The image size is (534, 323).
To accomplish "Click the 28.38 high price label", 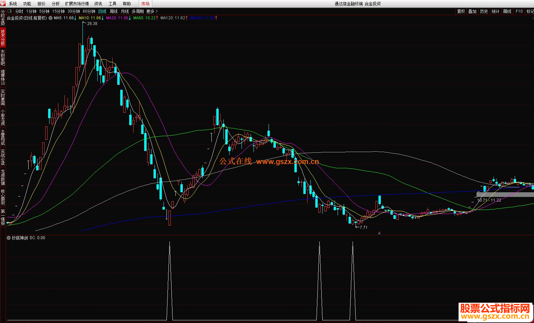I will tap(92, 24).
